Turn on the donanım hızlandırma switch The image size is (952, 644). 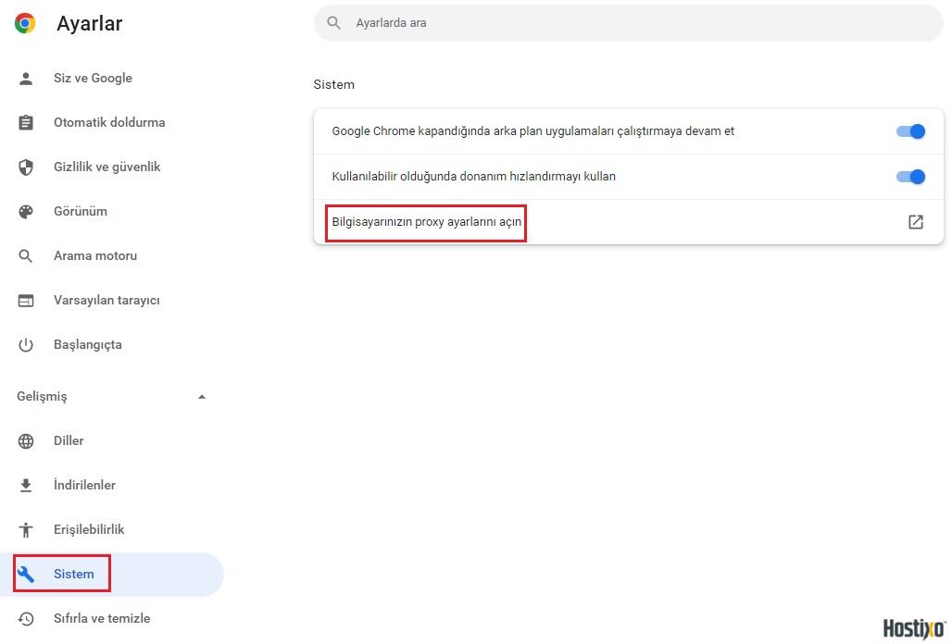click(910, 177)
